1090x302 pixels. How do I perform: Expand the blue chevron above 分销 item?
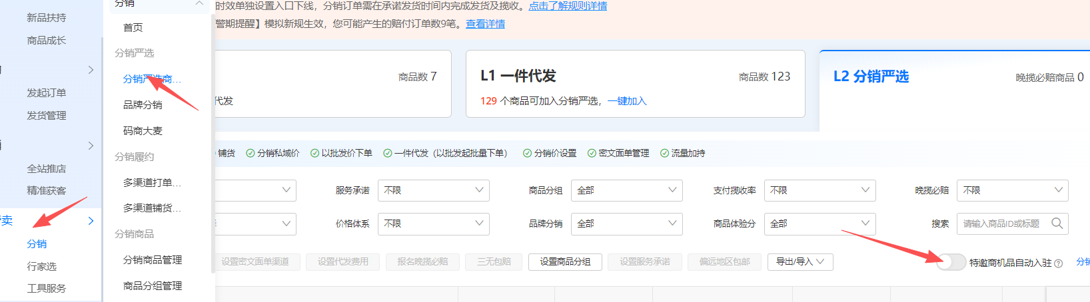click(91, 221)
